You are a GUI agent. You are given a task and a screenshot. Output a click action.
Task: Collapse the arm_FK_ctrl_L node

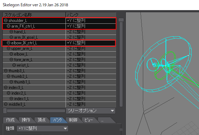(x=8, y=26)
